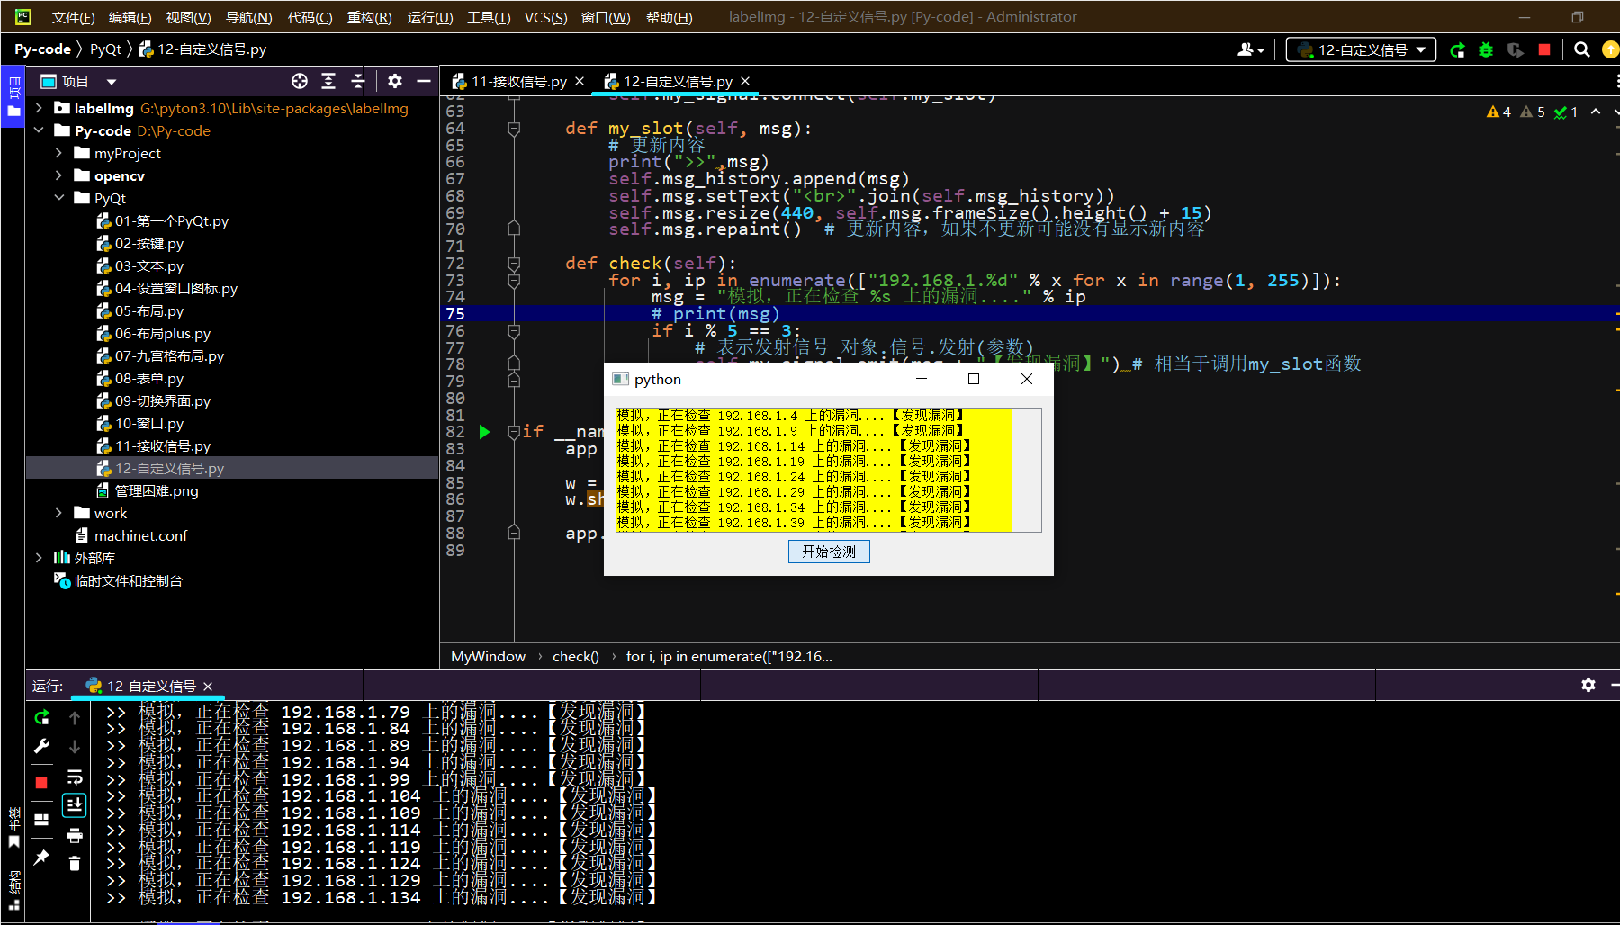1620x925 pixels.
Task: Toggle fold marker at line 64 def my_slot
Action: (x=514, y=129)
